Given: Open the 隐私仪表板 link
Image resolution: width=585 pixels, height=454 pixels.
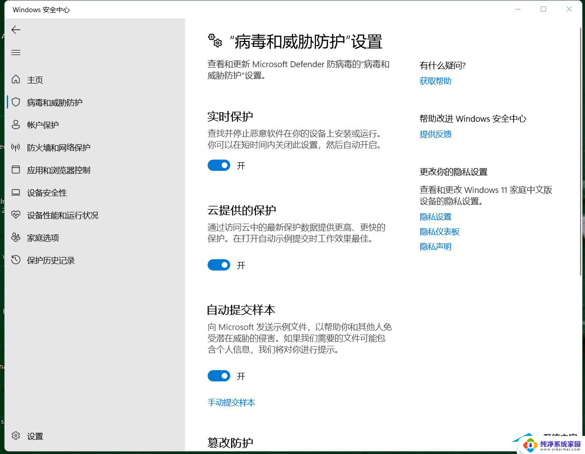Looking at the screenshot, I should point(439,232).
